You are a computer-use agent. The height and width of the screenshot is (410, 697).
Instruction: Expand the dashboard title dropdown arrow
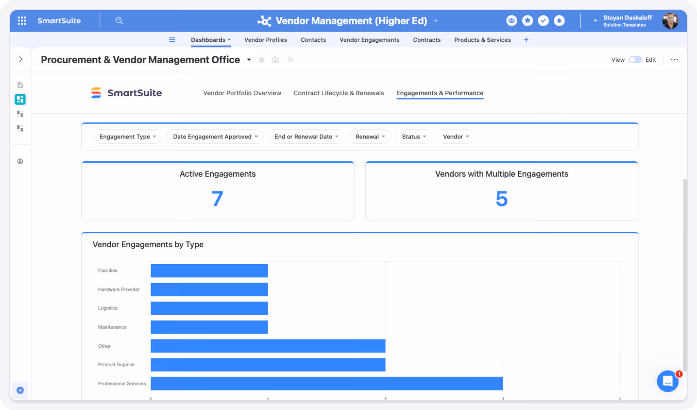(249, 60)
